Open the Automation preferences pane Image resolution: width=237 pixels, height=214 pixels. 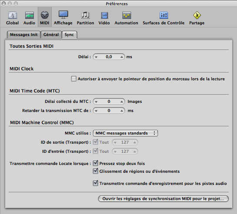point(126,18)
